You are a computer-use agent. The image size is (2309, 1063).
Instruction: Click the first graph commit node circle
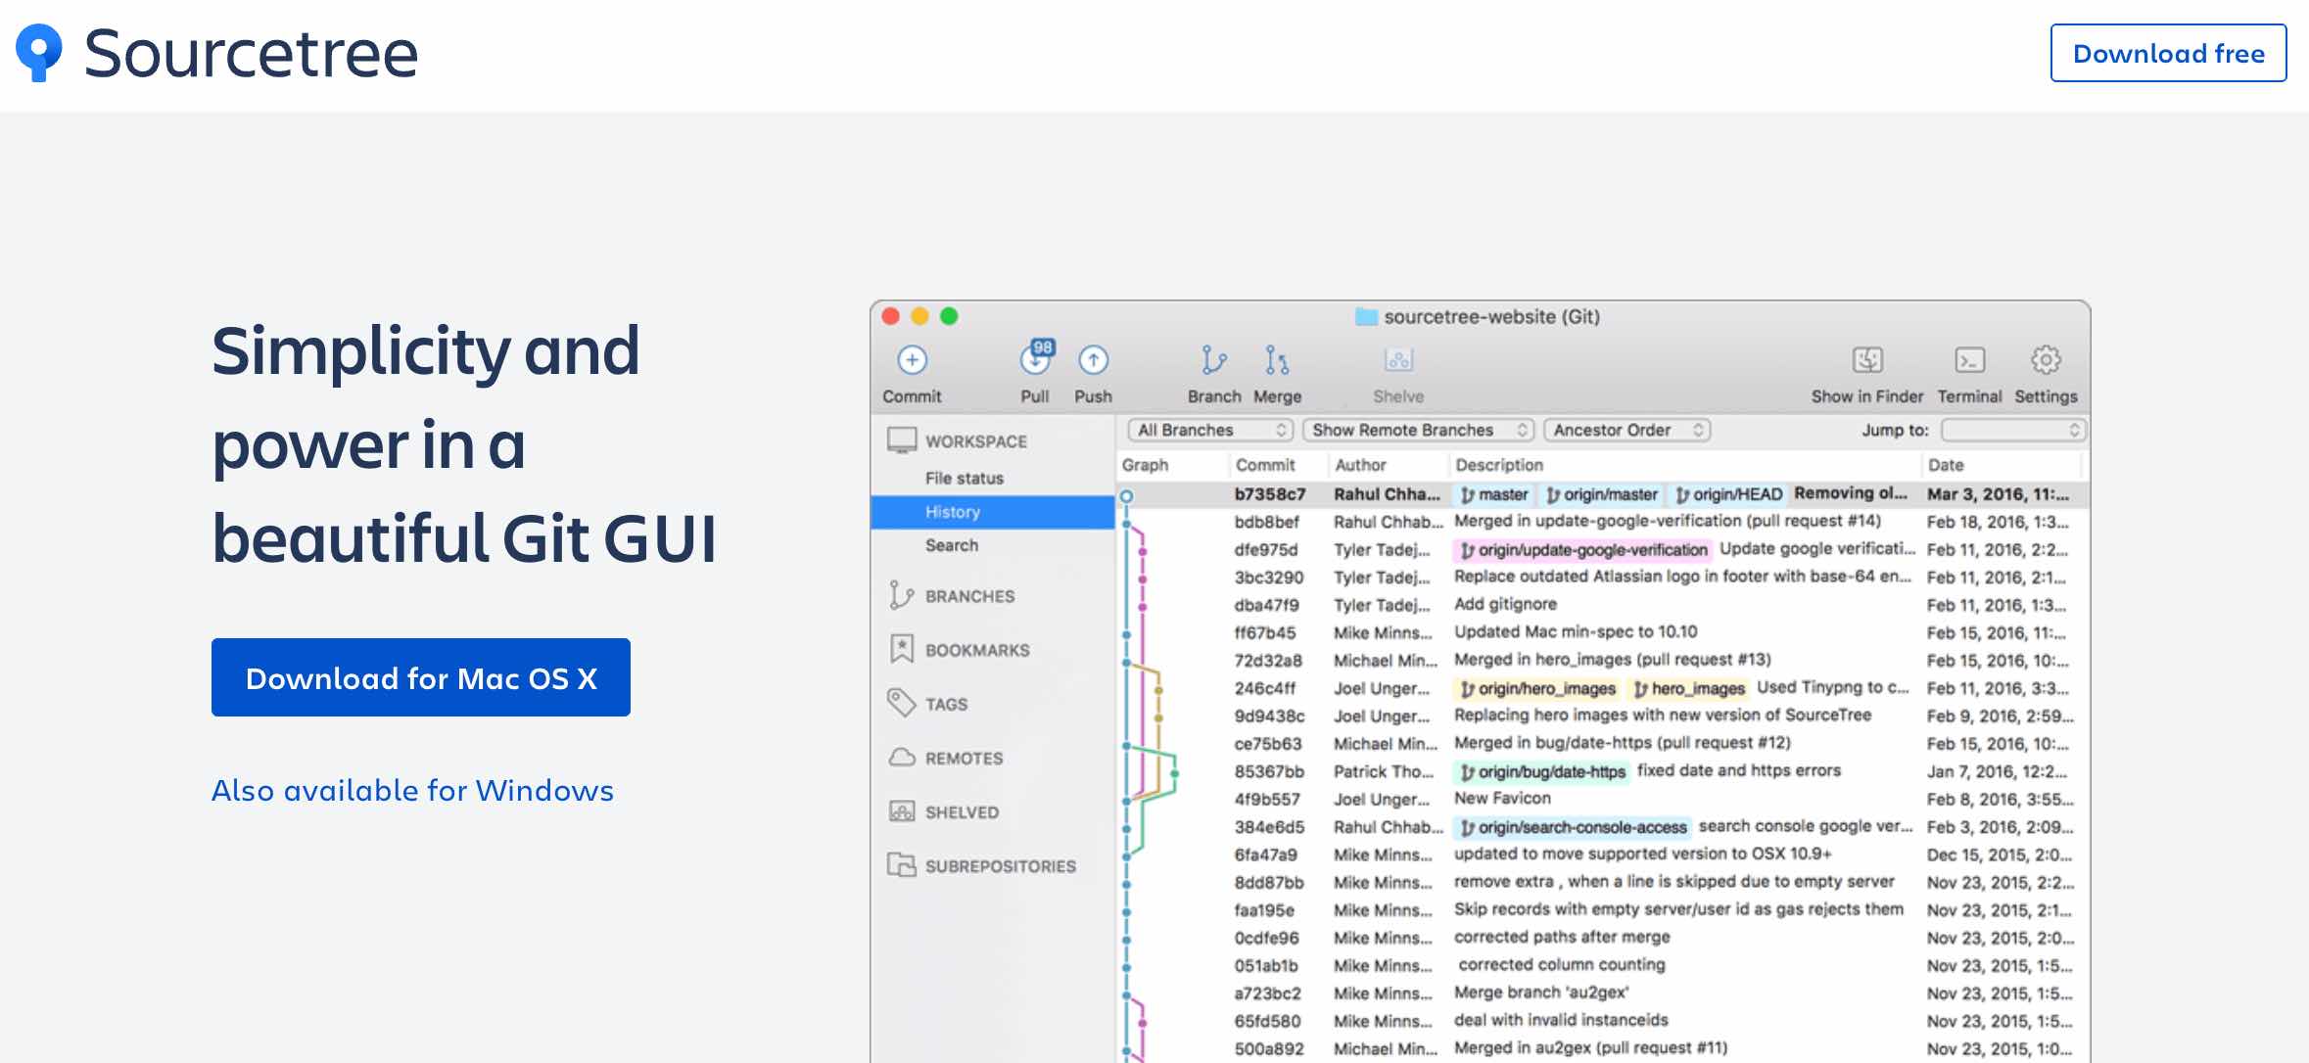pyautogui.click(x=1126, y=496)
